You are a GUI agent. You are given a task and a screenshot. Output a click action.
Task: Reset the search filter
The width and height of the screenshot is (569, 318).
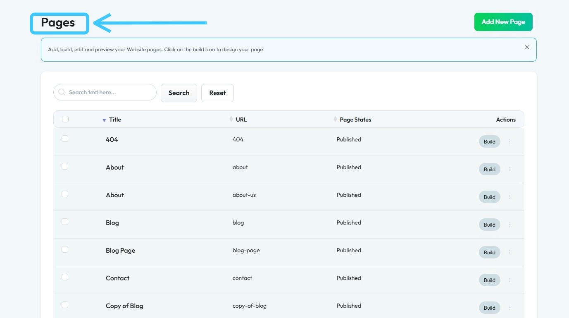point(217,93)
